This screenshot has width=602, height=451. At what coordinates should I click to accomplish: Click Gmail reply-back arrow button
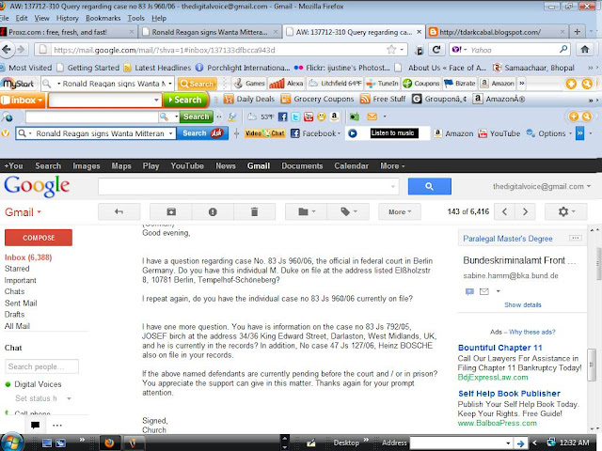click(x=119, y=211)
